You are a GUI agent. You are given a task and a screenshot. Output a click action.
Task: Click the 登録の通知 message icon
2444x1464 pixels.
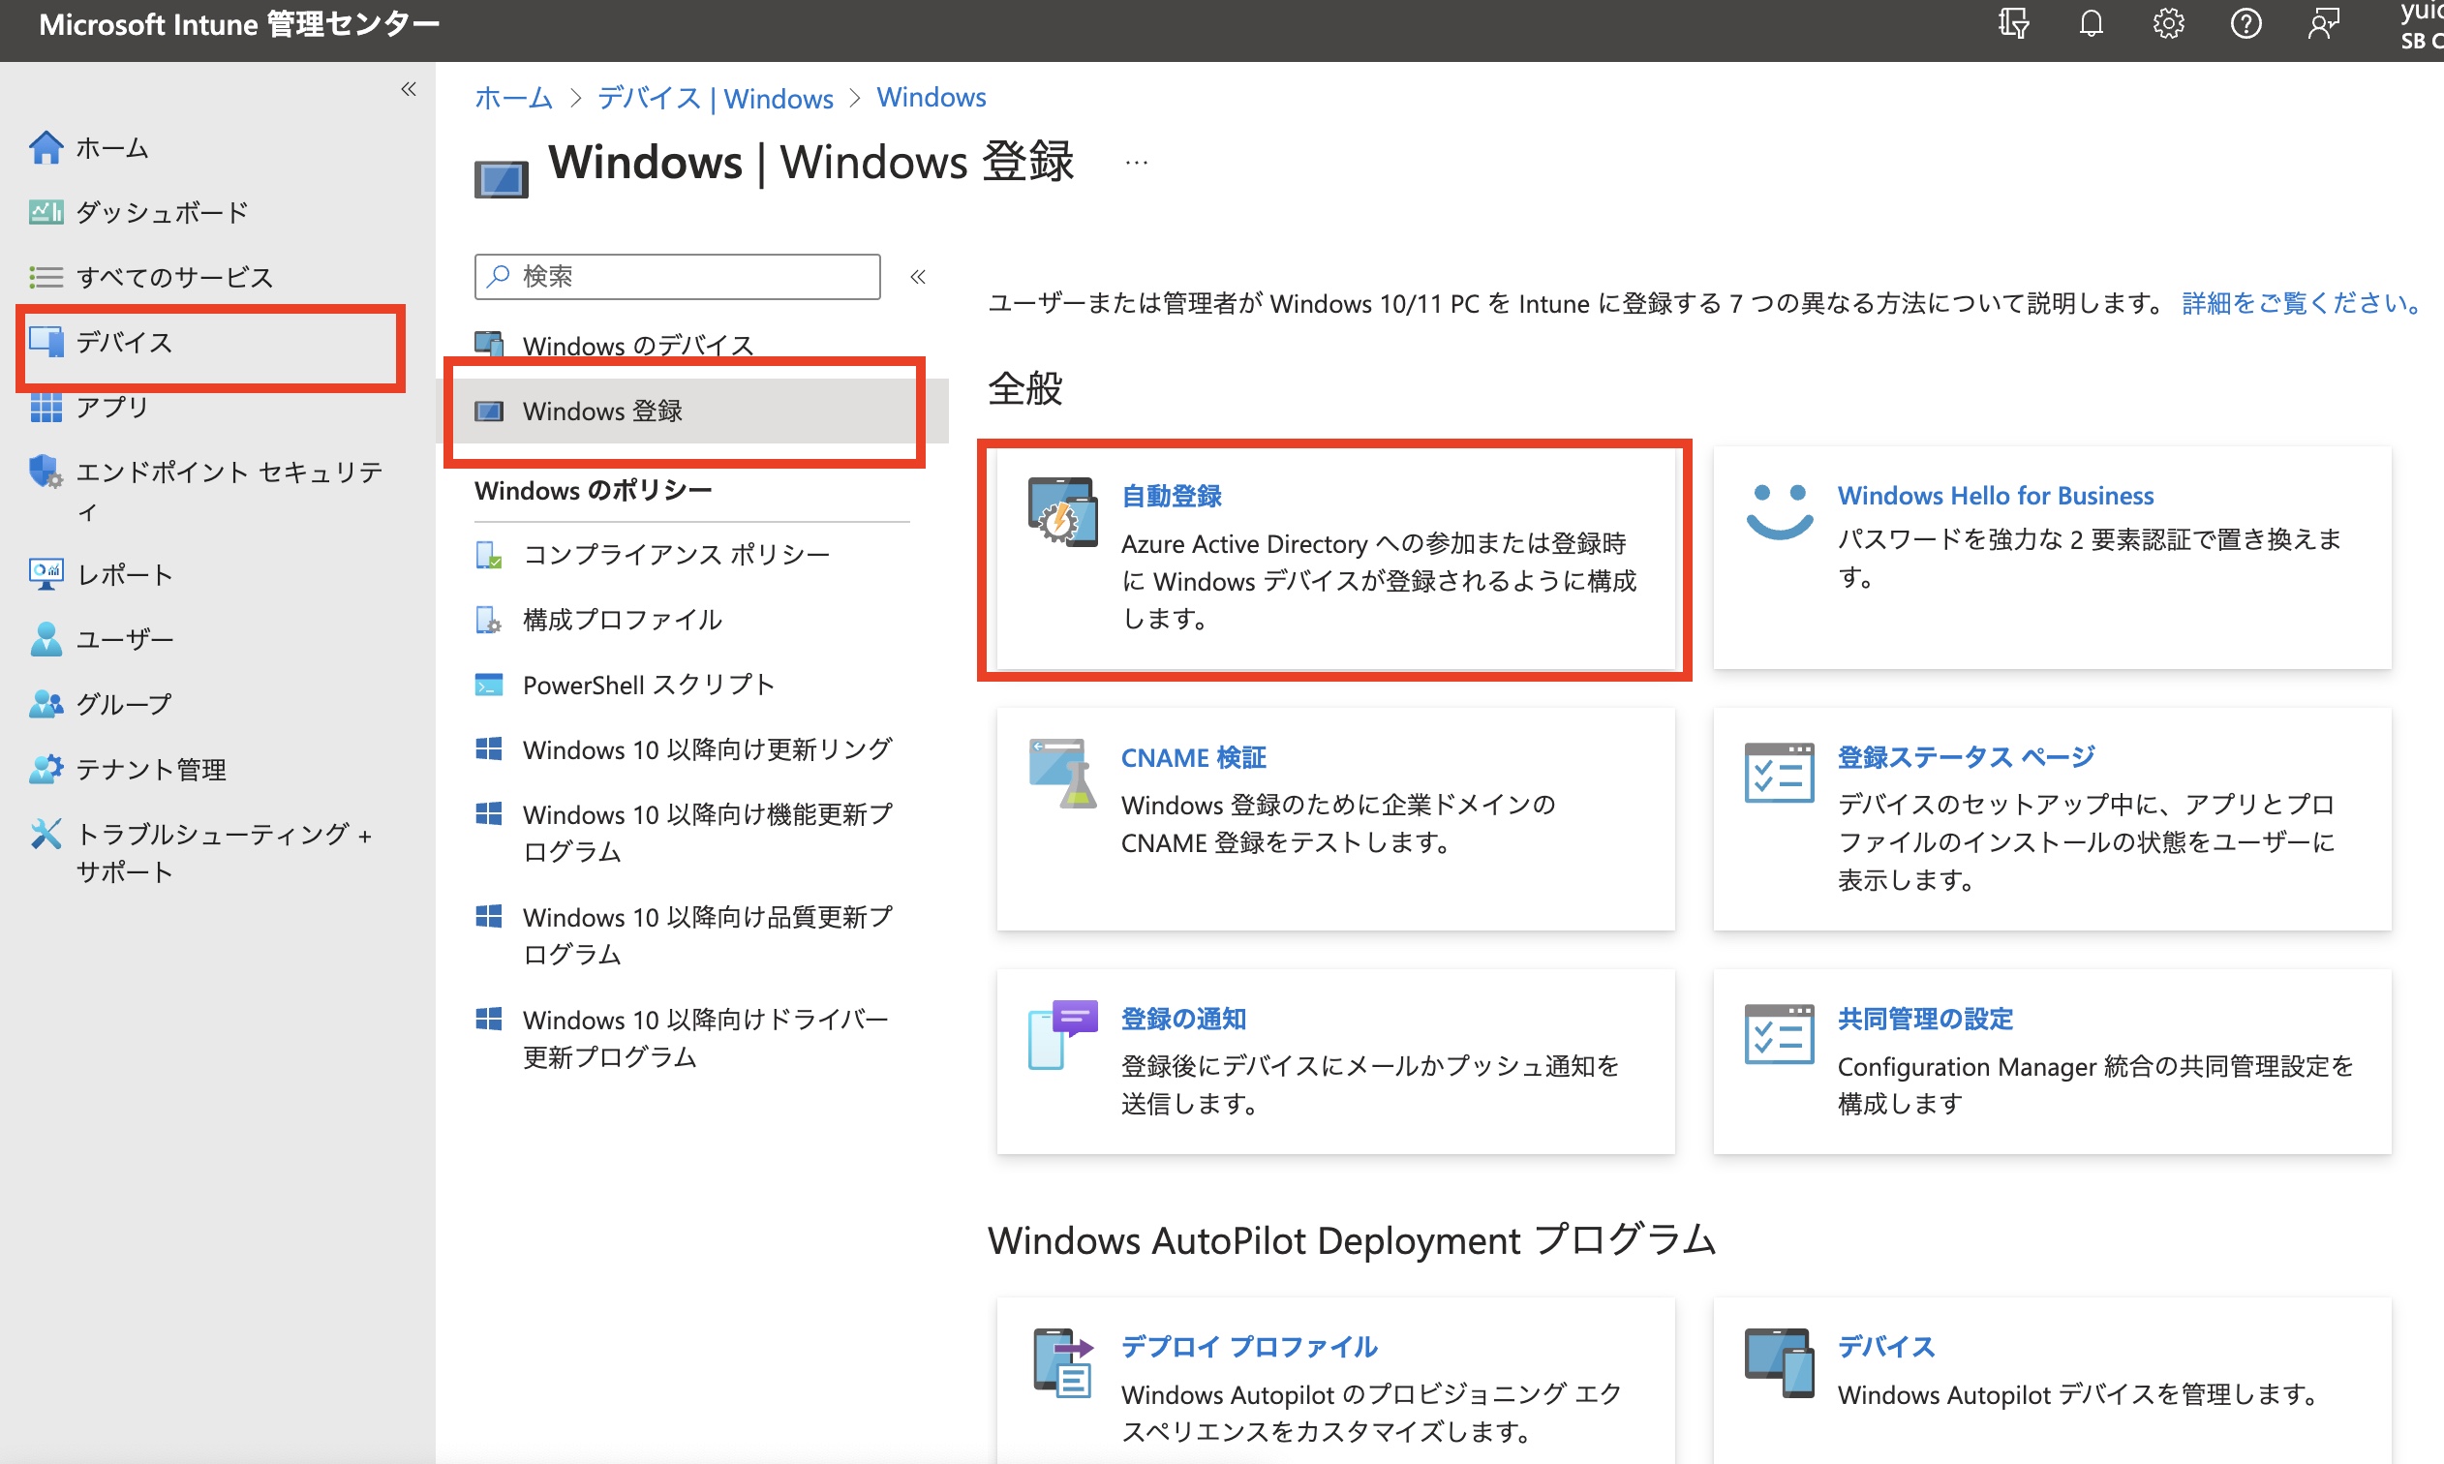tap(1062, 1035)
